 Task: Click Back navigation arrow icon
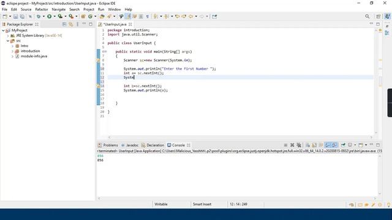point(190,16)
